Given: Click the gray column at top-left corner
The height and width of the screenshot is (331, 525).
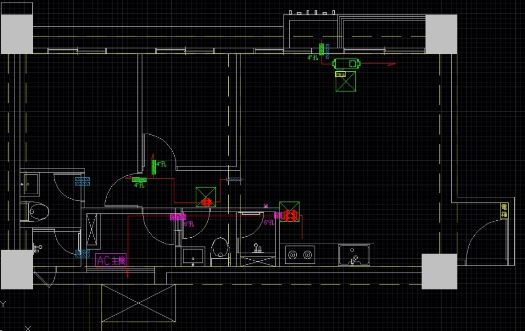Looking at the screenshot, I should coord(16,34).
